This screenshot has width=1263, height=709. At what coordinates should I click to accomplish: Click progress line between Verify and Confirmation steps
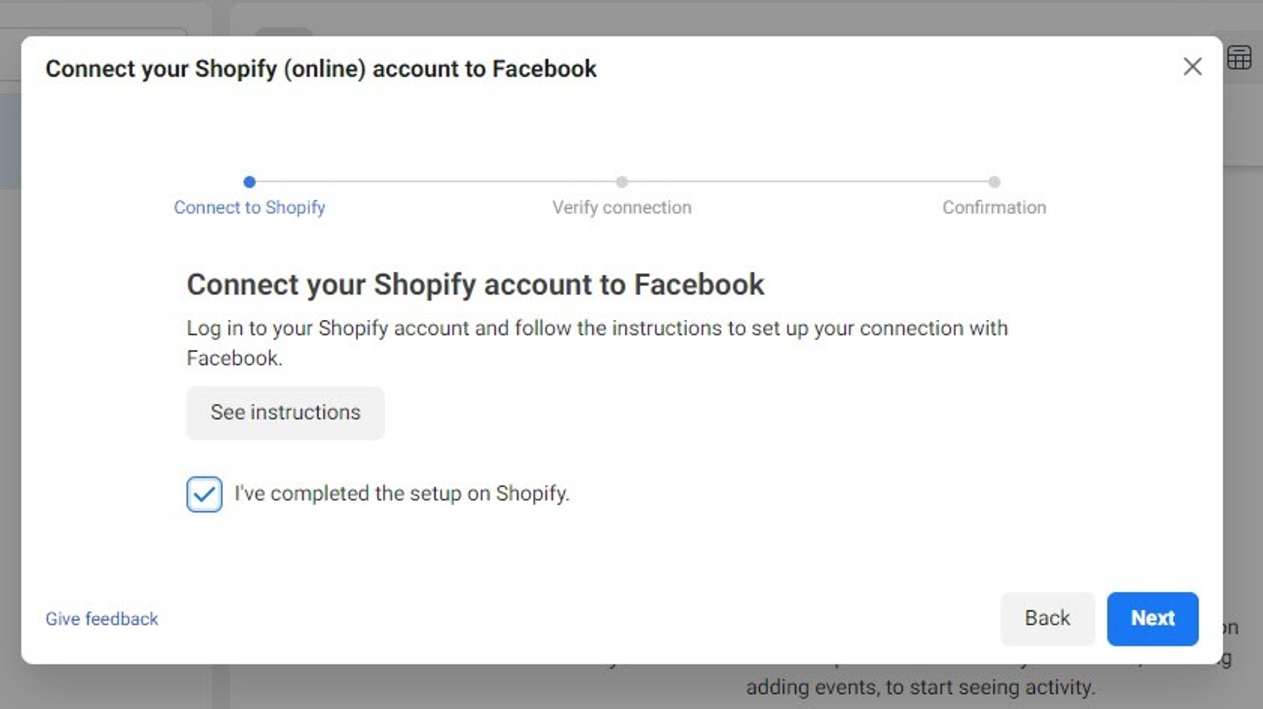[x=808, y=182]
